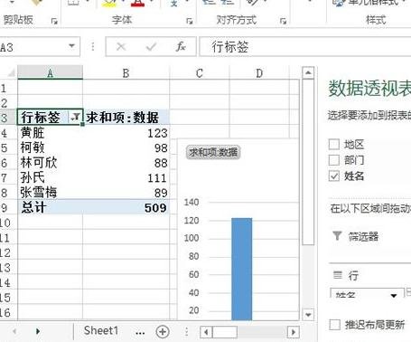Open the row labels filter dropdown in A3
Image resolution: width=411 pixels, height=342 pixels.
[75, 117]
